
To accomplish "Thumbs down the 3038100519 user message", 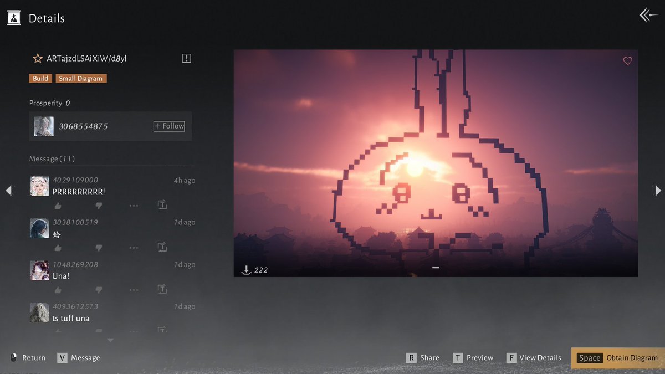I will [x=99, y=248].
